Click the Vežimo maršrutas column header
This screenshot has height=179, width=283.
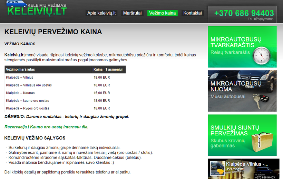point(48,70)
